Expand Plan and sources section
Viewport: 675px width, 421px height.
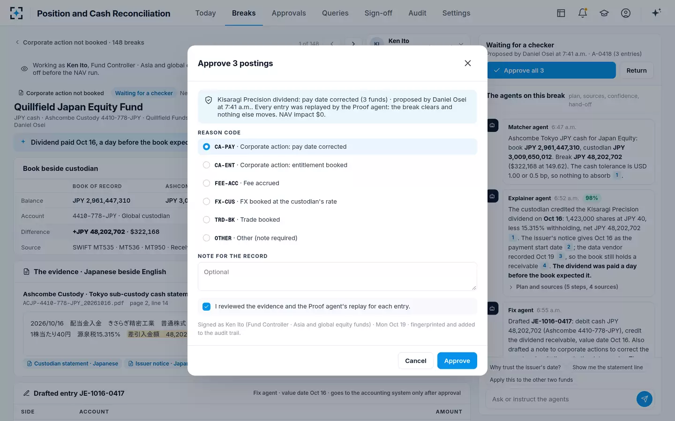tap(563, 287)
